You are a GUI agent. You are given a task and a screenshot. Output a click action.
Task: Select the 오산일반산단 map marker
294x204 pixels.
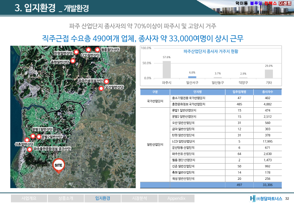coord(101,88)
